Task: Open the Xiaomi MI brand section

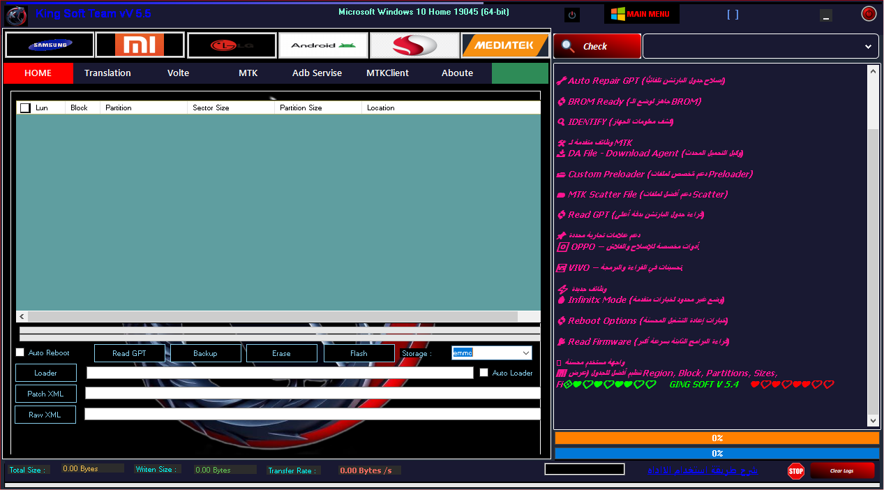Action: (x=140, y=45)
